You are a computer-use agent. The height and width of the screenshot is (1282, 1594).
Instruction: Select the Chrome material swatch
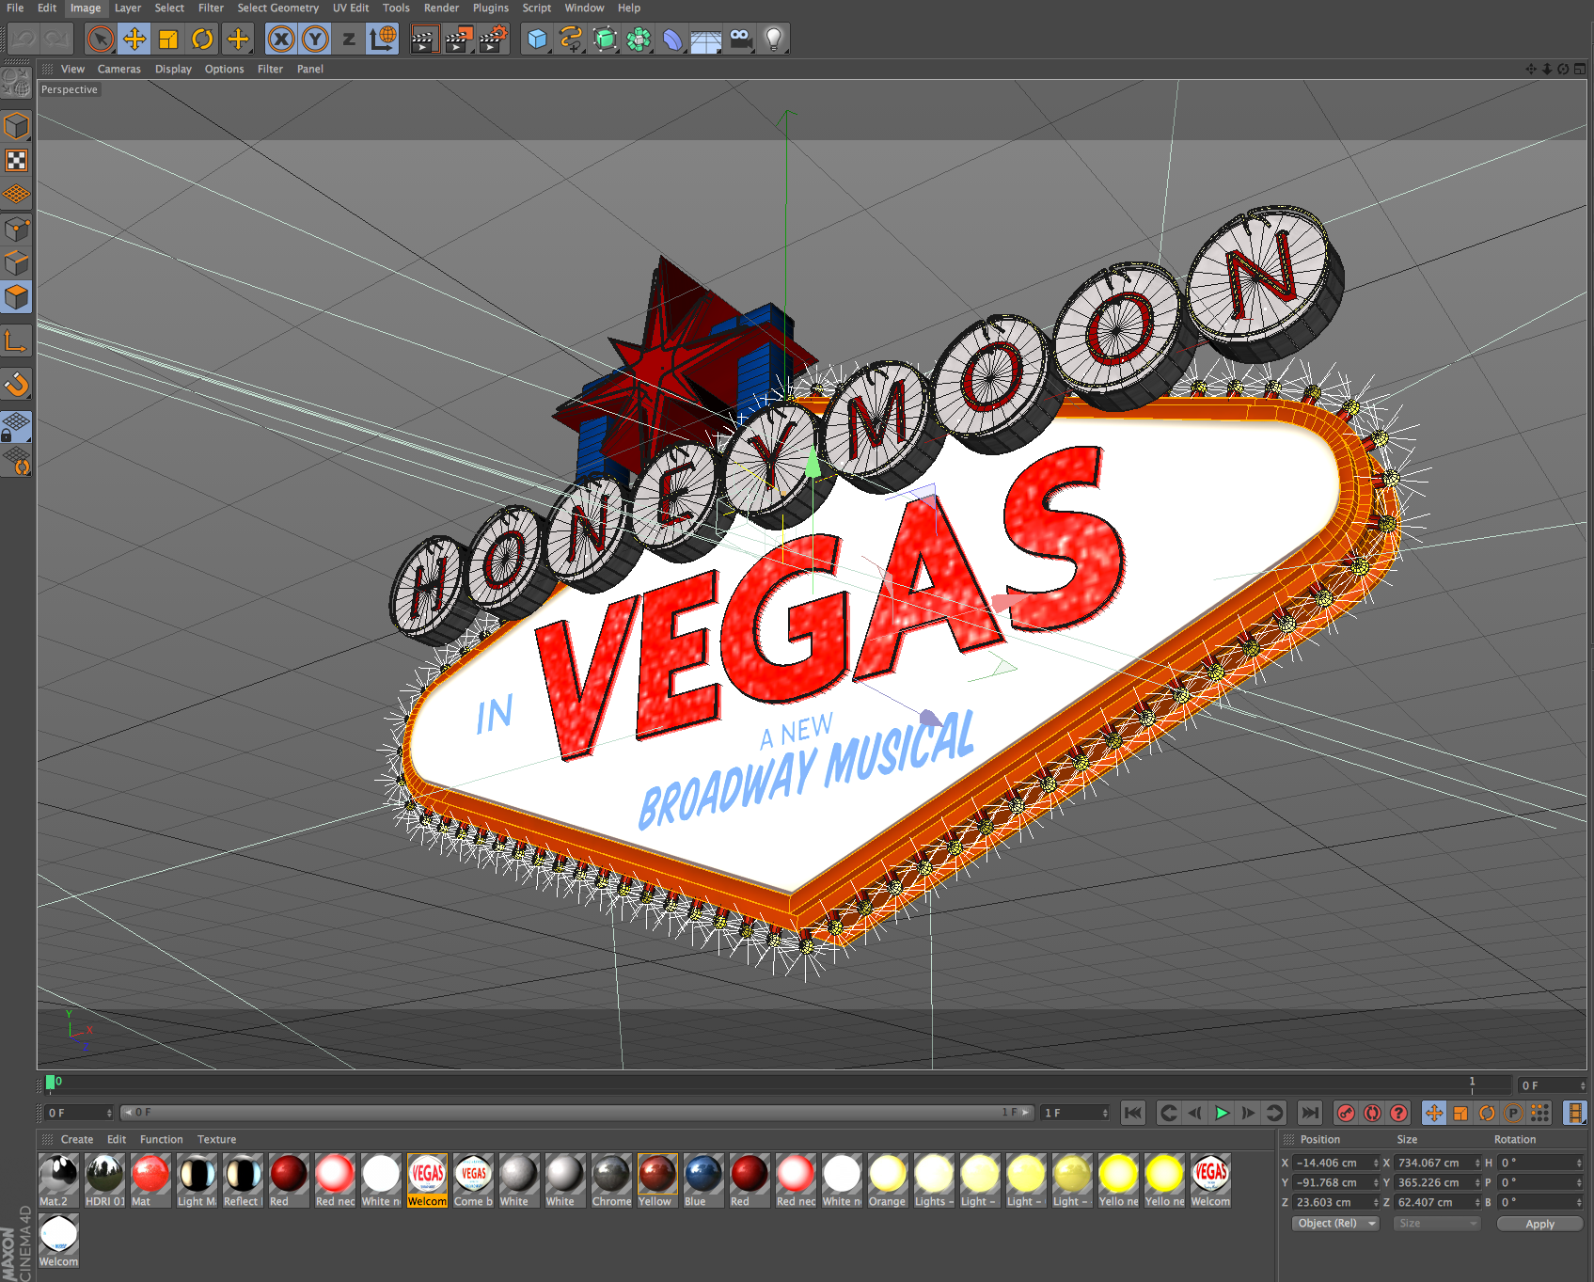click(x=611, y=1180)
